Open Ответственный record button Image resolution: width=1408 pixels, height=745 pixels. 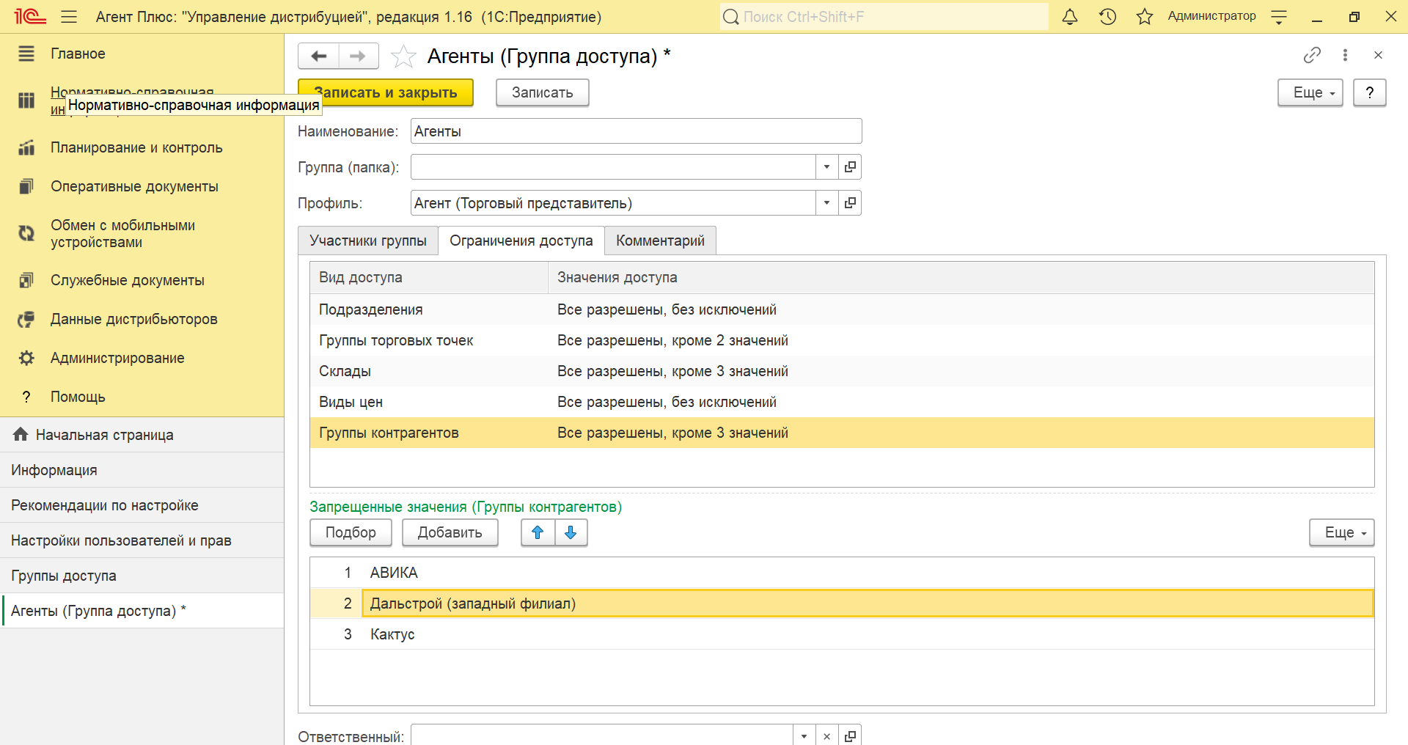[x=850, y=735]
